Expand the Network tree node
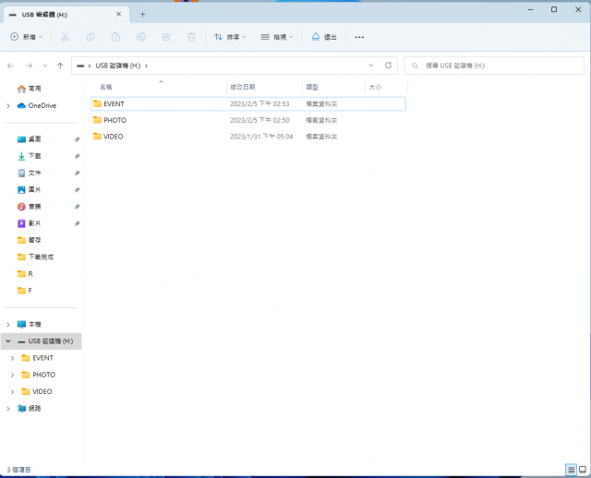This screenshot has width=591, height=478. [8, 409]
